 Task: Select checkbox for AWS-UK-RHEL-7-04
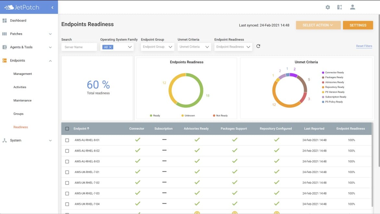click(67, 204)
